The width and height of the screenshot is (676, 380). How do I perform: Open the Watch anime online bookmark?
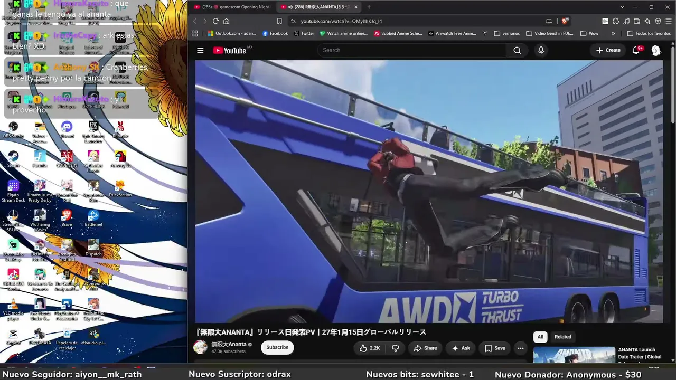[343, 33]
